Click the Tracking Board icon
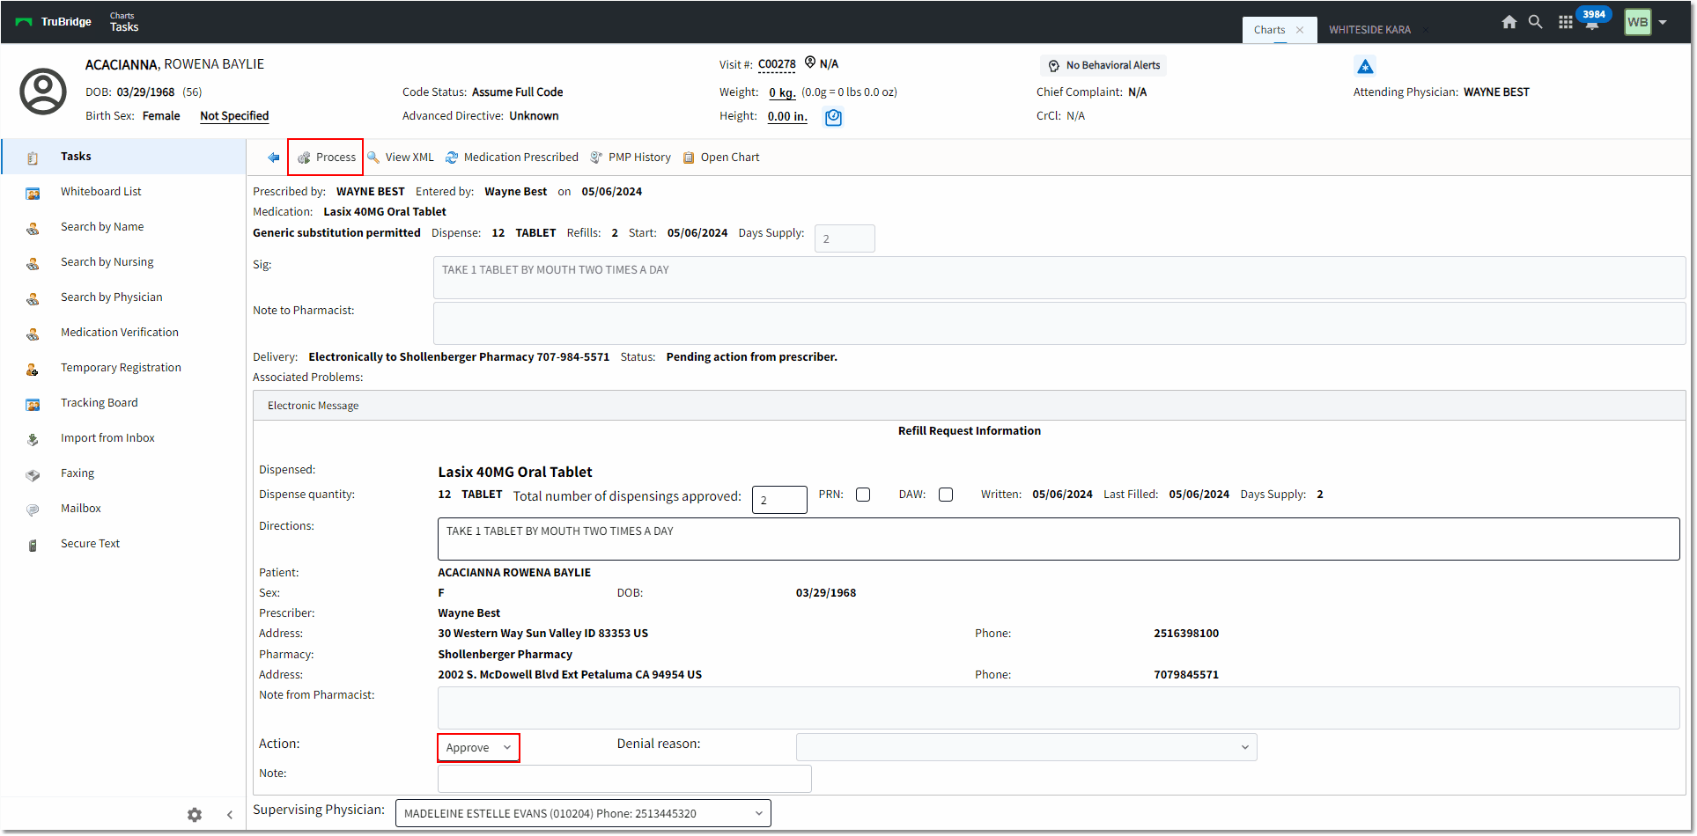 [33, 405]
